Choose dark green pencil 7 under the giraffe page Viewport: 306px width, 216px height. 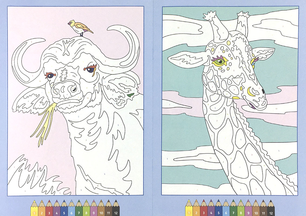(233, 208)
